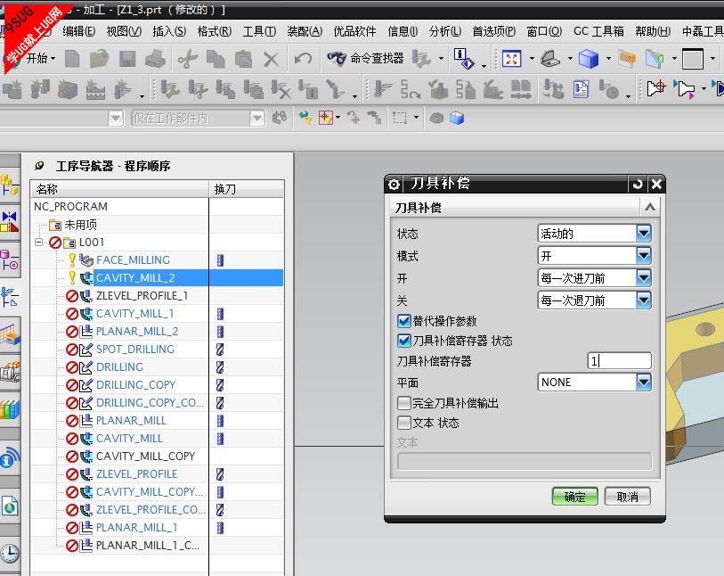The image size is (724, 576).
Task: Open the 插入(S) menu
Action: pyautogui.click(x=169, y=31)
